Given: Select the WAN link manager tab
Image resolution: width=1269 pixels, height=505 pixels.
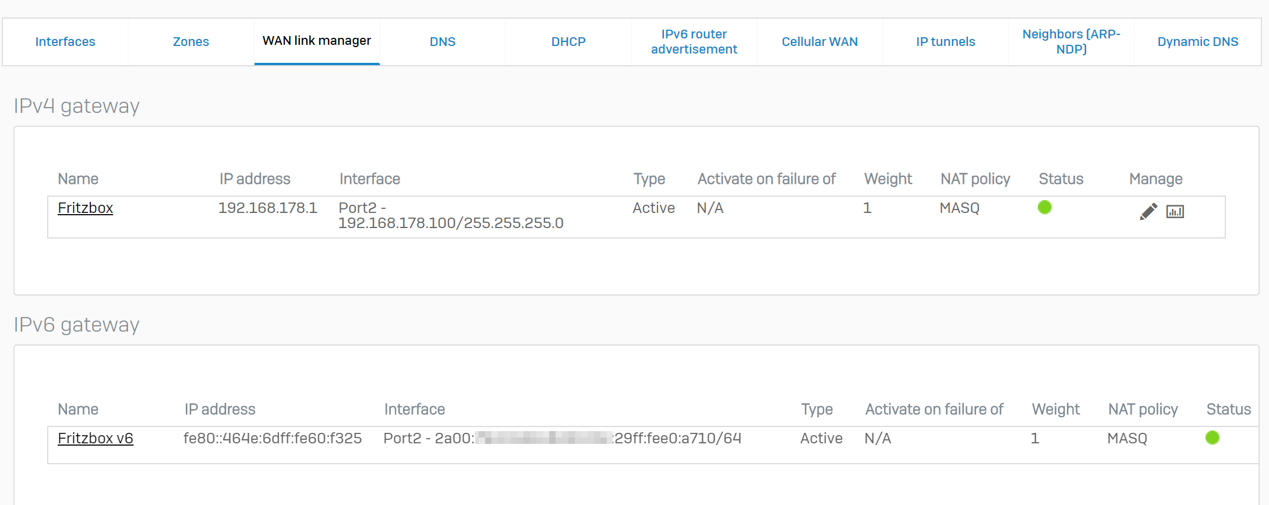Looking at the screenshot, I should point(316,41).
